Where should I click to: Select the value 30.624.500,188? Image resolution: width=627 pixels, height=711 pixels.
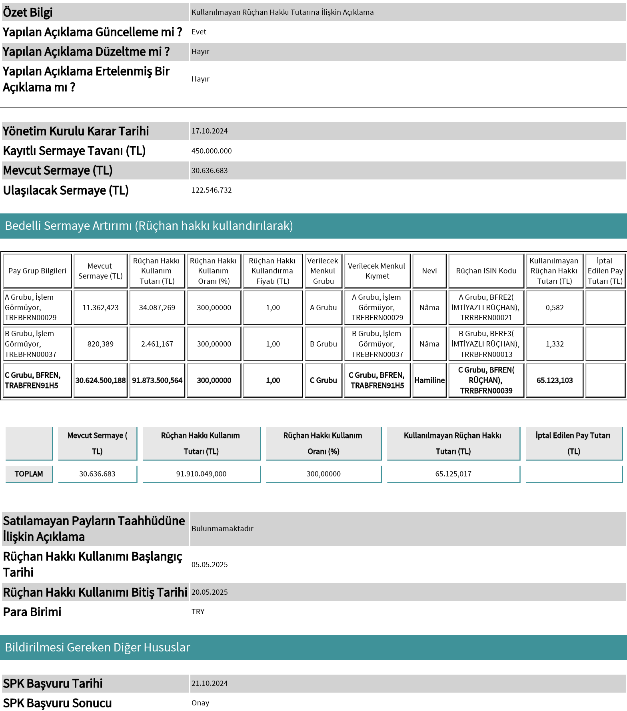click(x=100, y=380)
